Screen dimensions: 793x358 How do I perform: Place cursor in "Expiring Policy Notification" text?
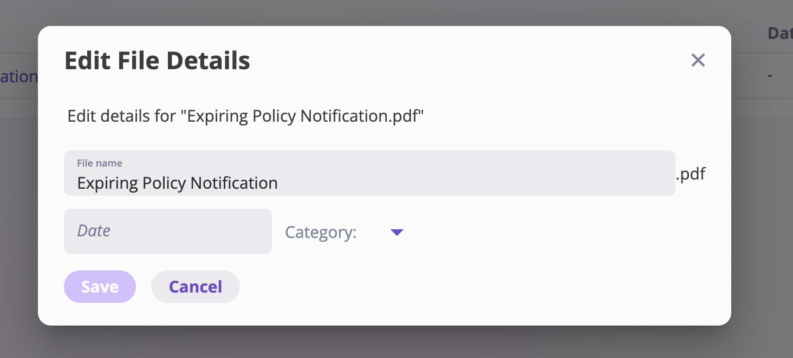(x=177, y=183)
